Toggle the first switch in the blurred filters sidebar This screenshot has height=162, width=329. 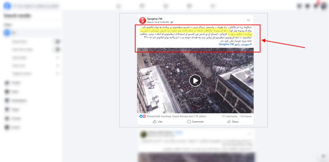pos(57,41)
